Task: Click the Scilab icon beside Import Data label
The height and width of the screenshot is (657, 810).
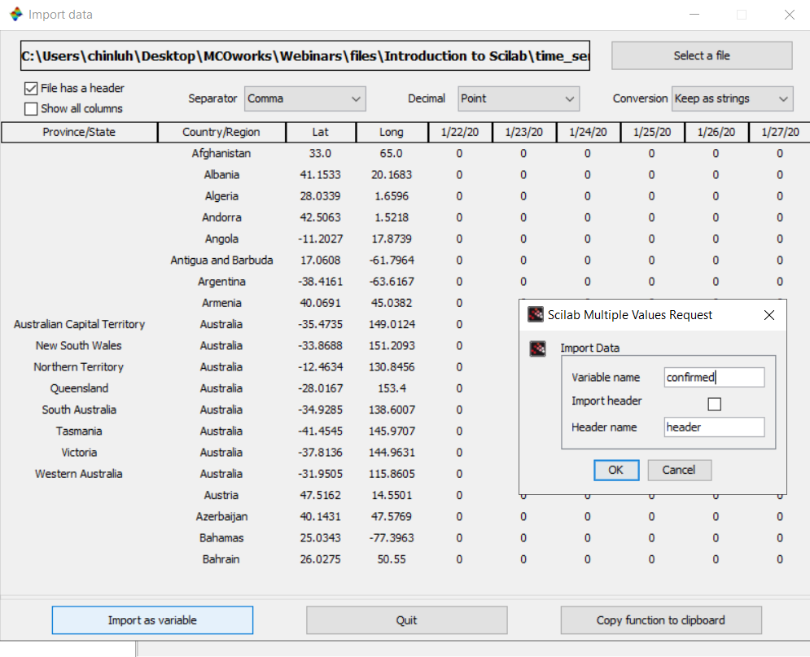Action: tap(538, 348)
